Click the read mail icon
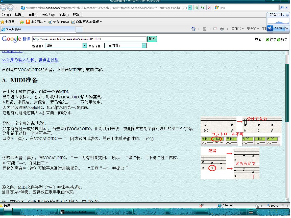This screenshot has width=291, height=218. click(215, 29)
